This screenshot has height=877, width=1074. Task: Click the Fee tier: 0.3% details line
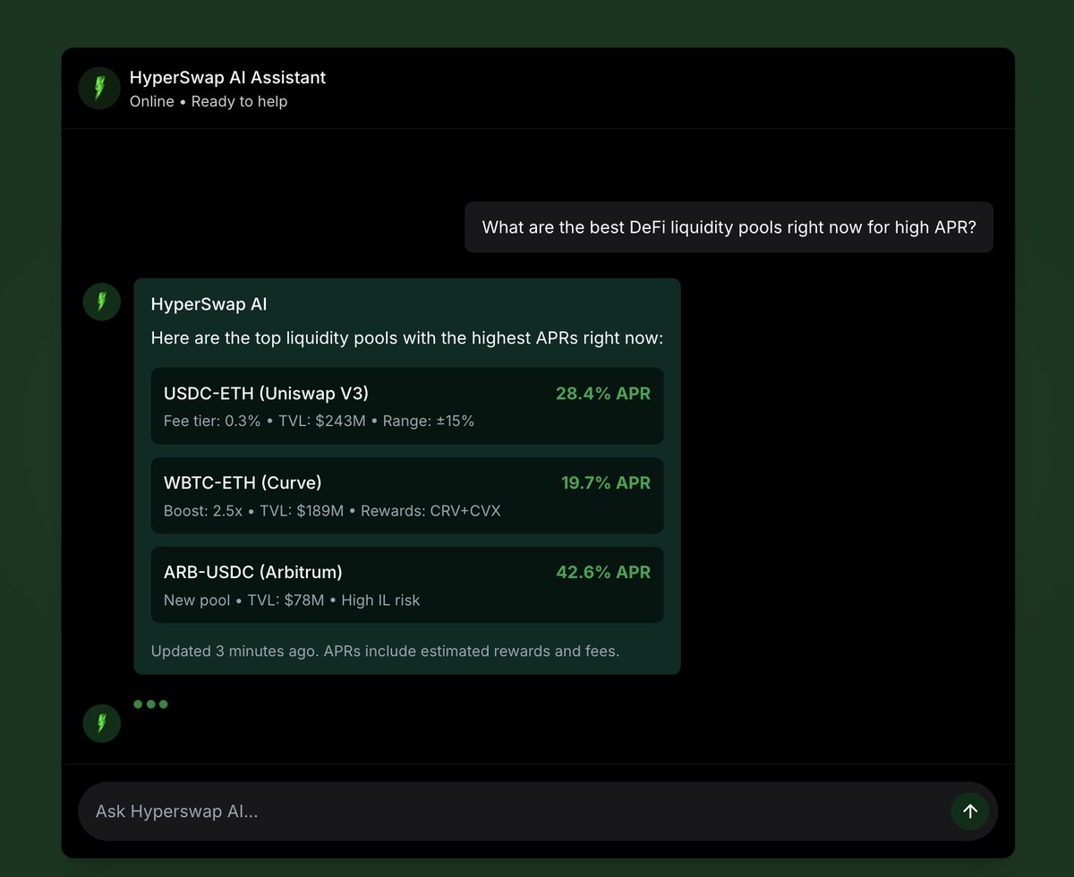pyautogui.click(x=319, y=421)
